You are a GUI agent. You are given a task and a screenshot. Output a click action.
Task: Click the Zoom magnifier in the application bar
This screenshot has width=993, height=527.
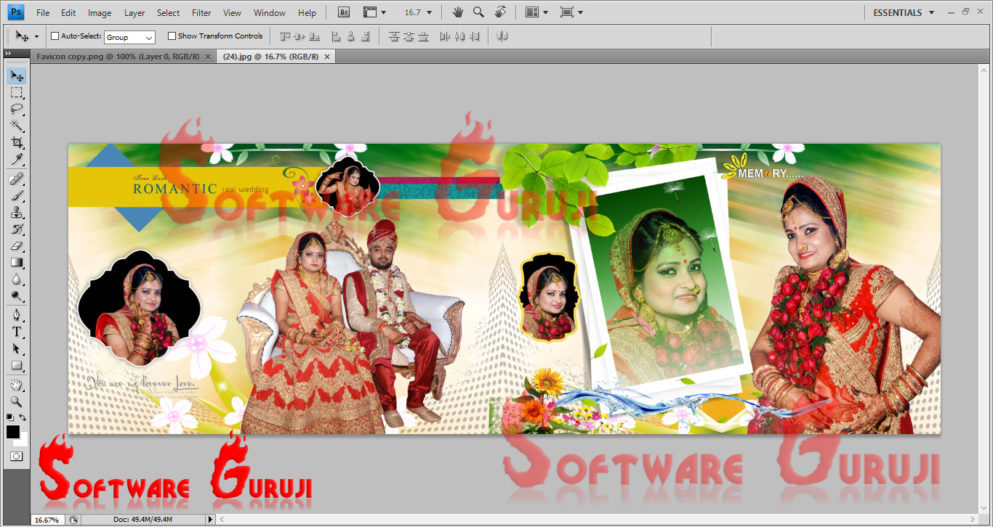tap(478, 12)
